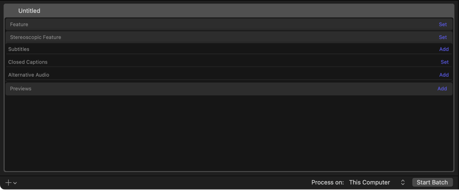The height and width of the screenshot is (190, 459).
Task: Click Set for Closed Captions
Action: 444,62
